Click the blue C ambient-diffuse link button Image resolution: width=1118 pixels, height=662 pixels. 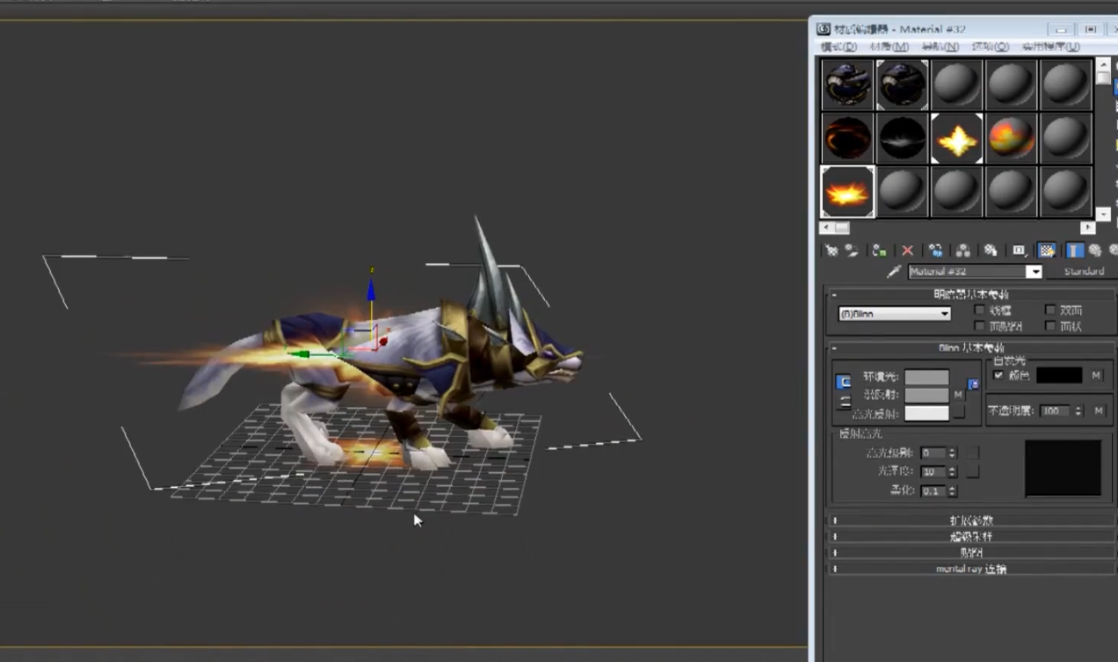844,382
